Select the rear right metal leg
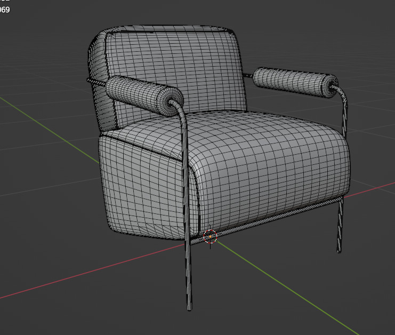 tap(340, 225)
